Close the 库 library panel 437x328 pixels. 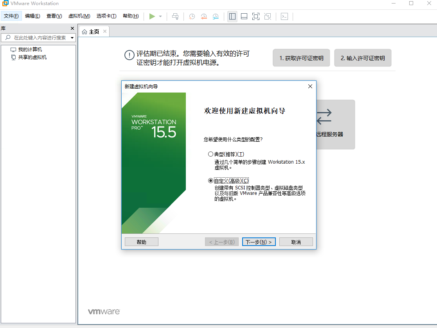[x=72, y=29]
